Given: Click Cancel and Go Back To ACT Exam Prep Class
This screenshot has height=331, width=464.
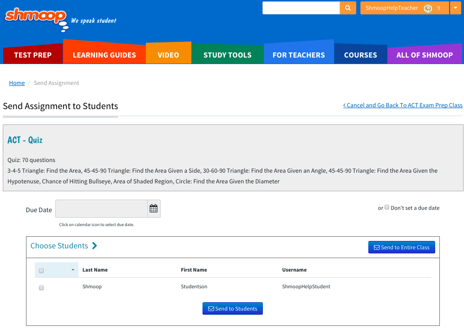Looking at the screenshot, I should click(x=402, y=105).
